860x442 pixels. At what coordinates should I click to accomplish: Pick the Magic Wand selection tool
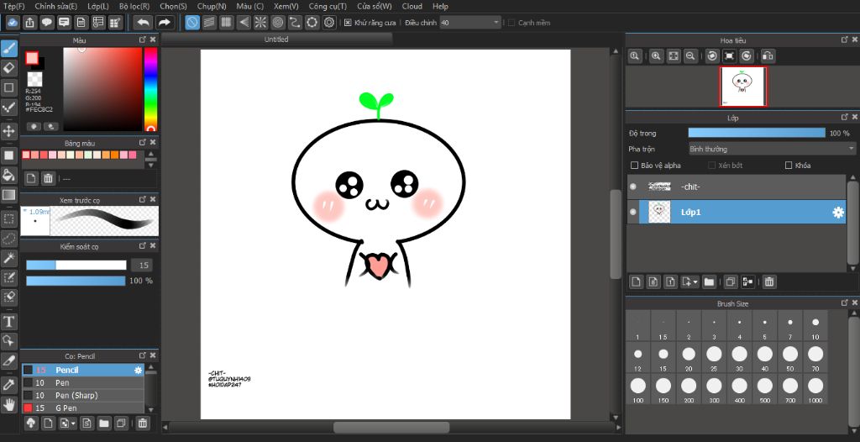coord(9,258)
